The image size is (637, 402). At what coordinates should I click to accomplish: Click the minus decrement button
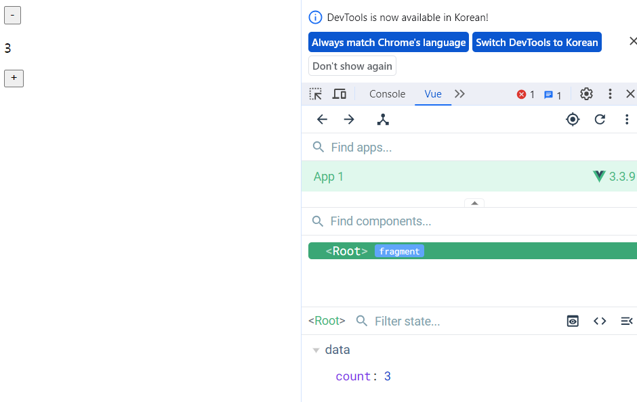point(12,16)
